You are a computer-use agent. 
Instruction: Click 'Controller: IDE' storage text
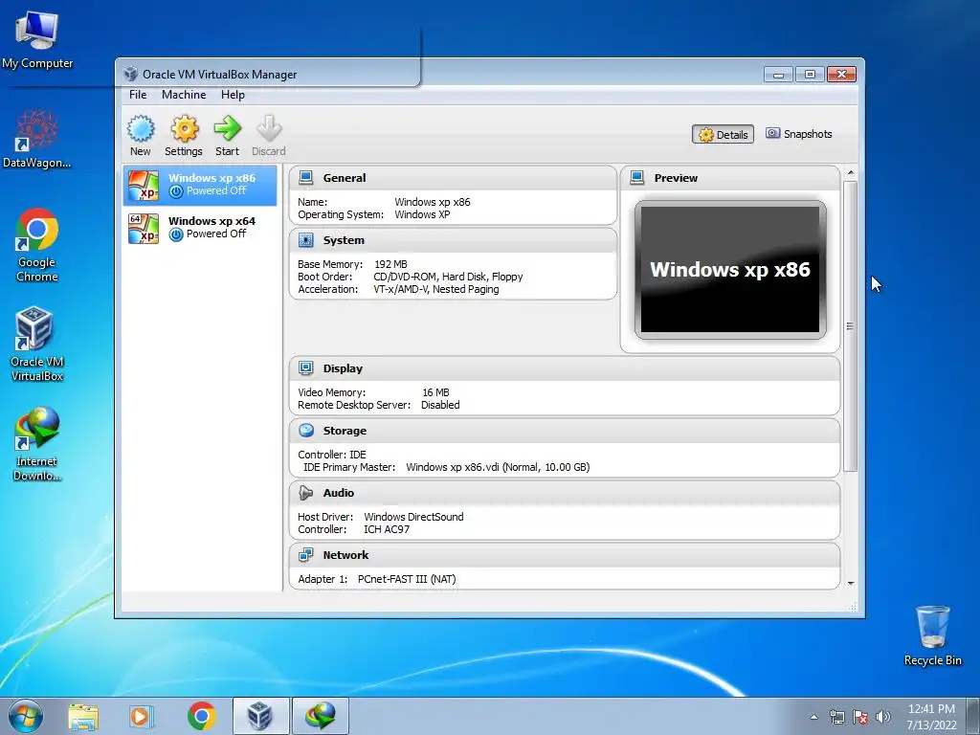pos(332,455)
